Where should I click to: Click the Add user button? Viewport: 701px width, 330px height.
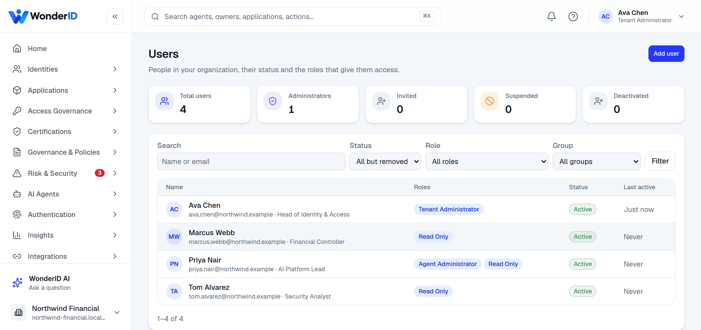pyautogui.click(x=666, y=54)
